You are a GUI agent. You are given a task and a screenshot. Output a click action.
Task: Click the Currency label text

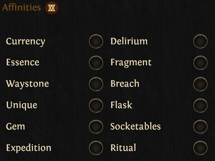(x=26, y=42)
